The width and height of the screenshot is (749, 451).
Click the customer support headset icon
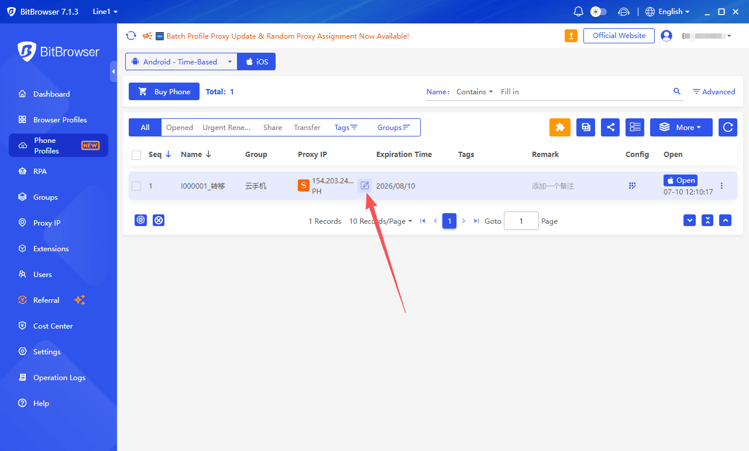(624, 12)
